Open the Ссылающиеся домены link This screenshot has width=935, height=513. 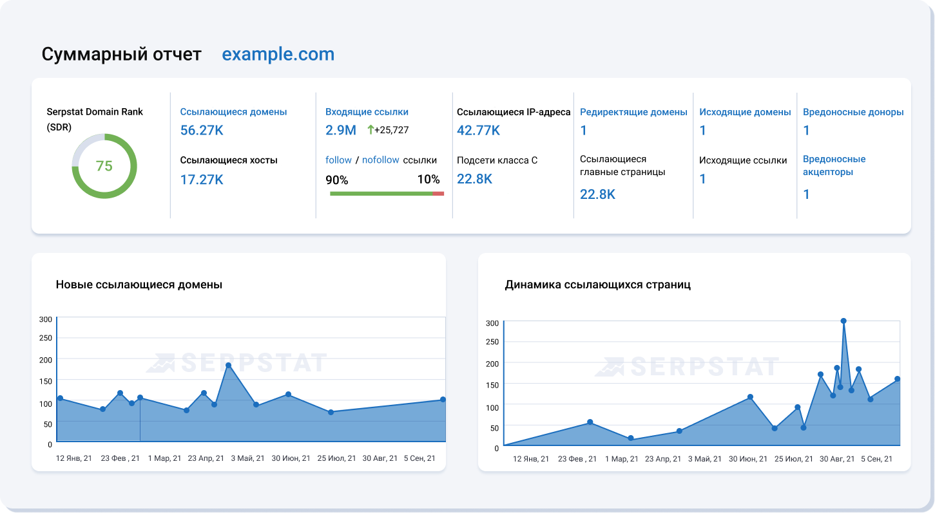point(233,112)
